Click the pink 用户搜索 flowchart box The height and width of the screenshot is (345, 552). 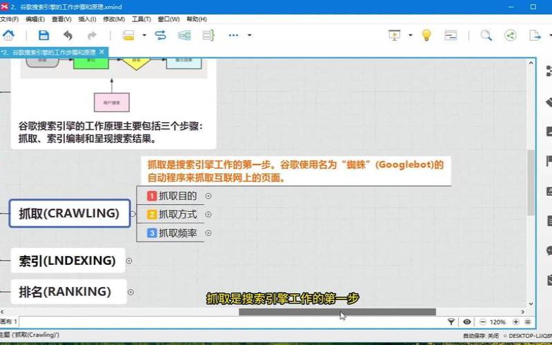click(112, 102)
